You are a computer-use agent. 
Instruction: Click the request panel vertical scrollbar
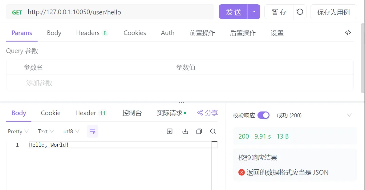363,58
